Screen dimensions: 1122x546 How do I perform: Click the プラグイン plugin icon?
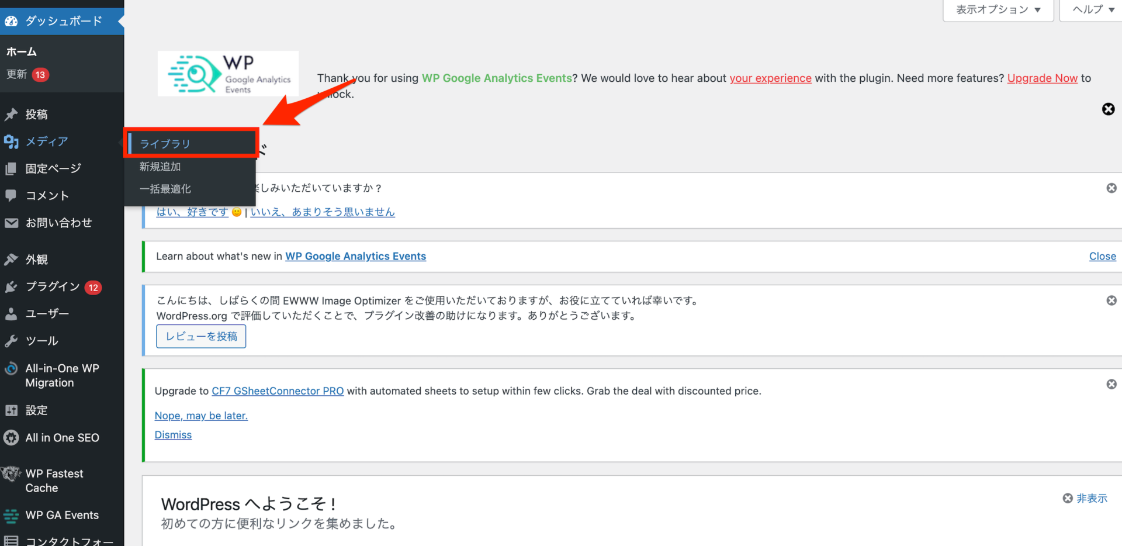click(12, 286)
